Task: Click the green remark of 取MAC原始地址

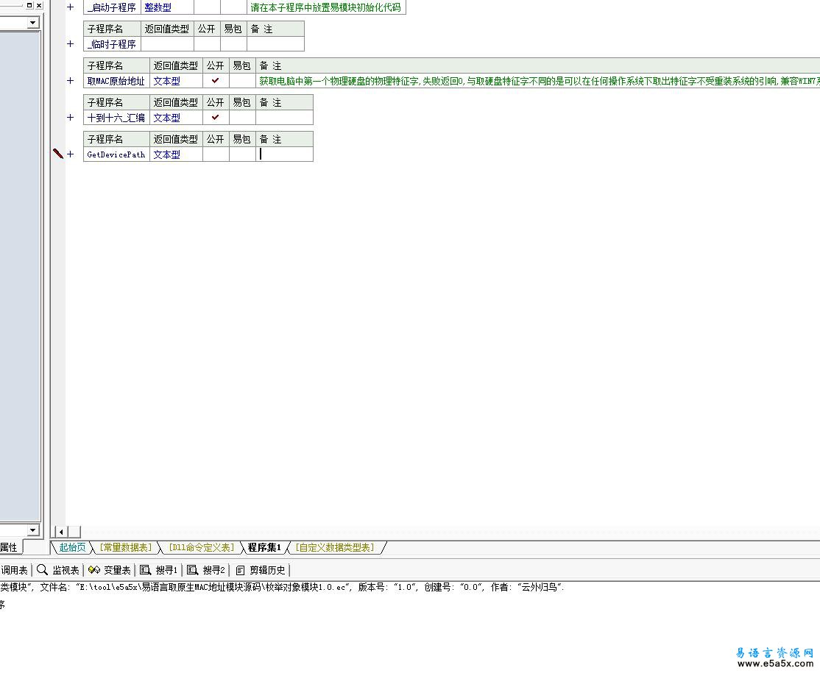Action: pos(539,81)
